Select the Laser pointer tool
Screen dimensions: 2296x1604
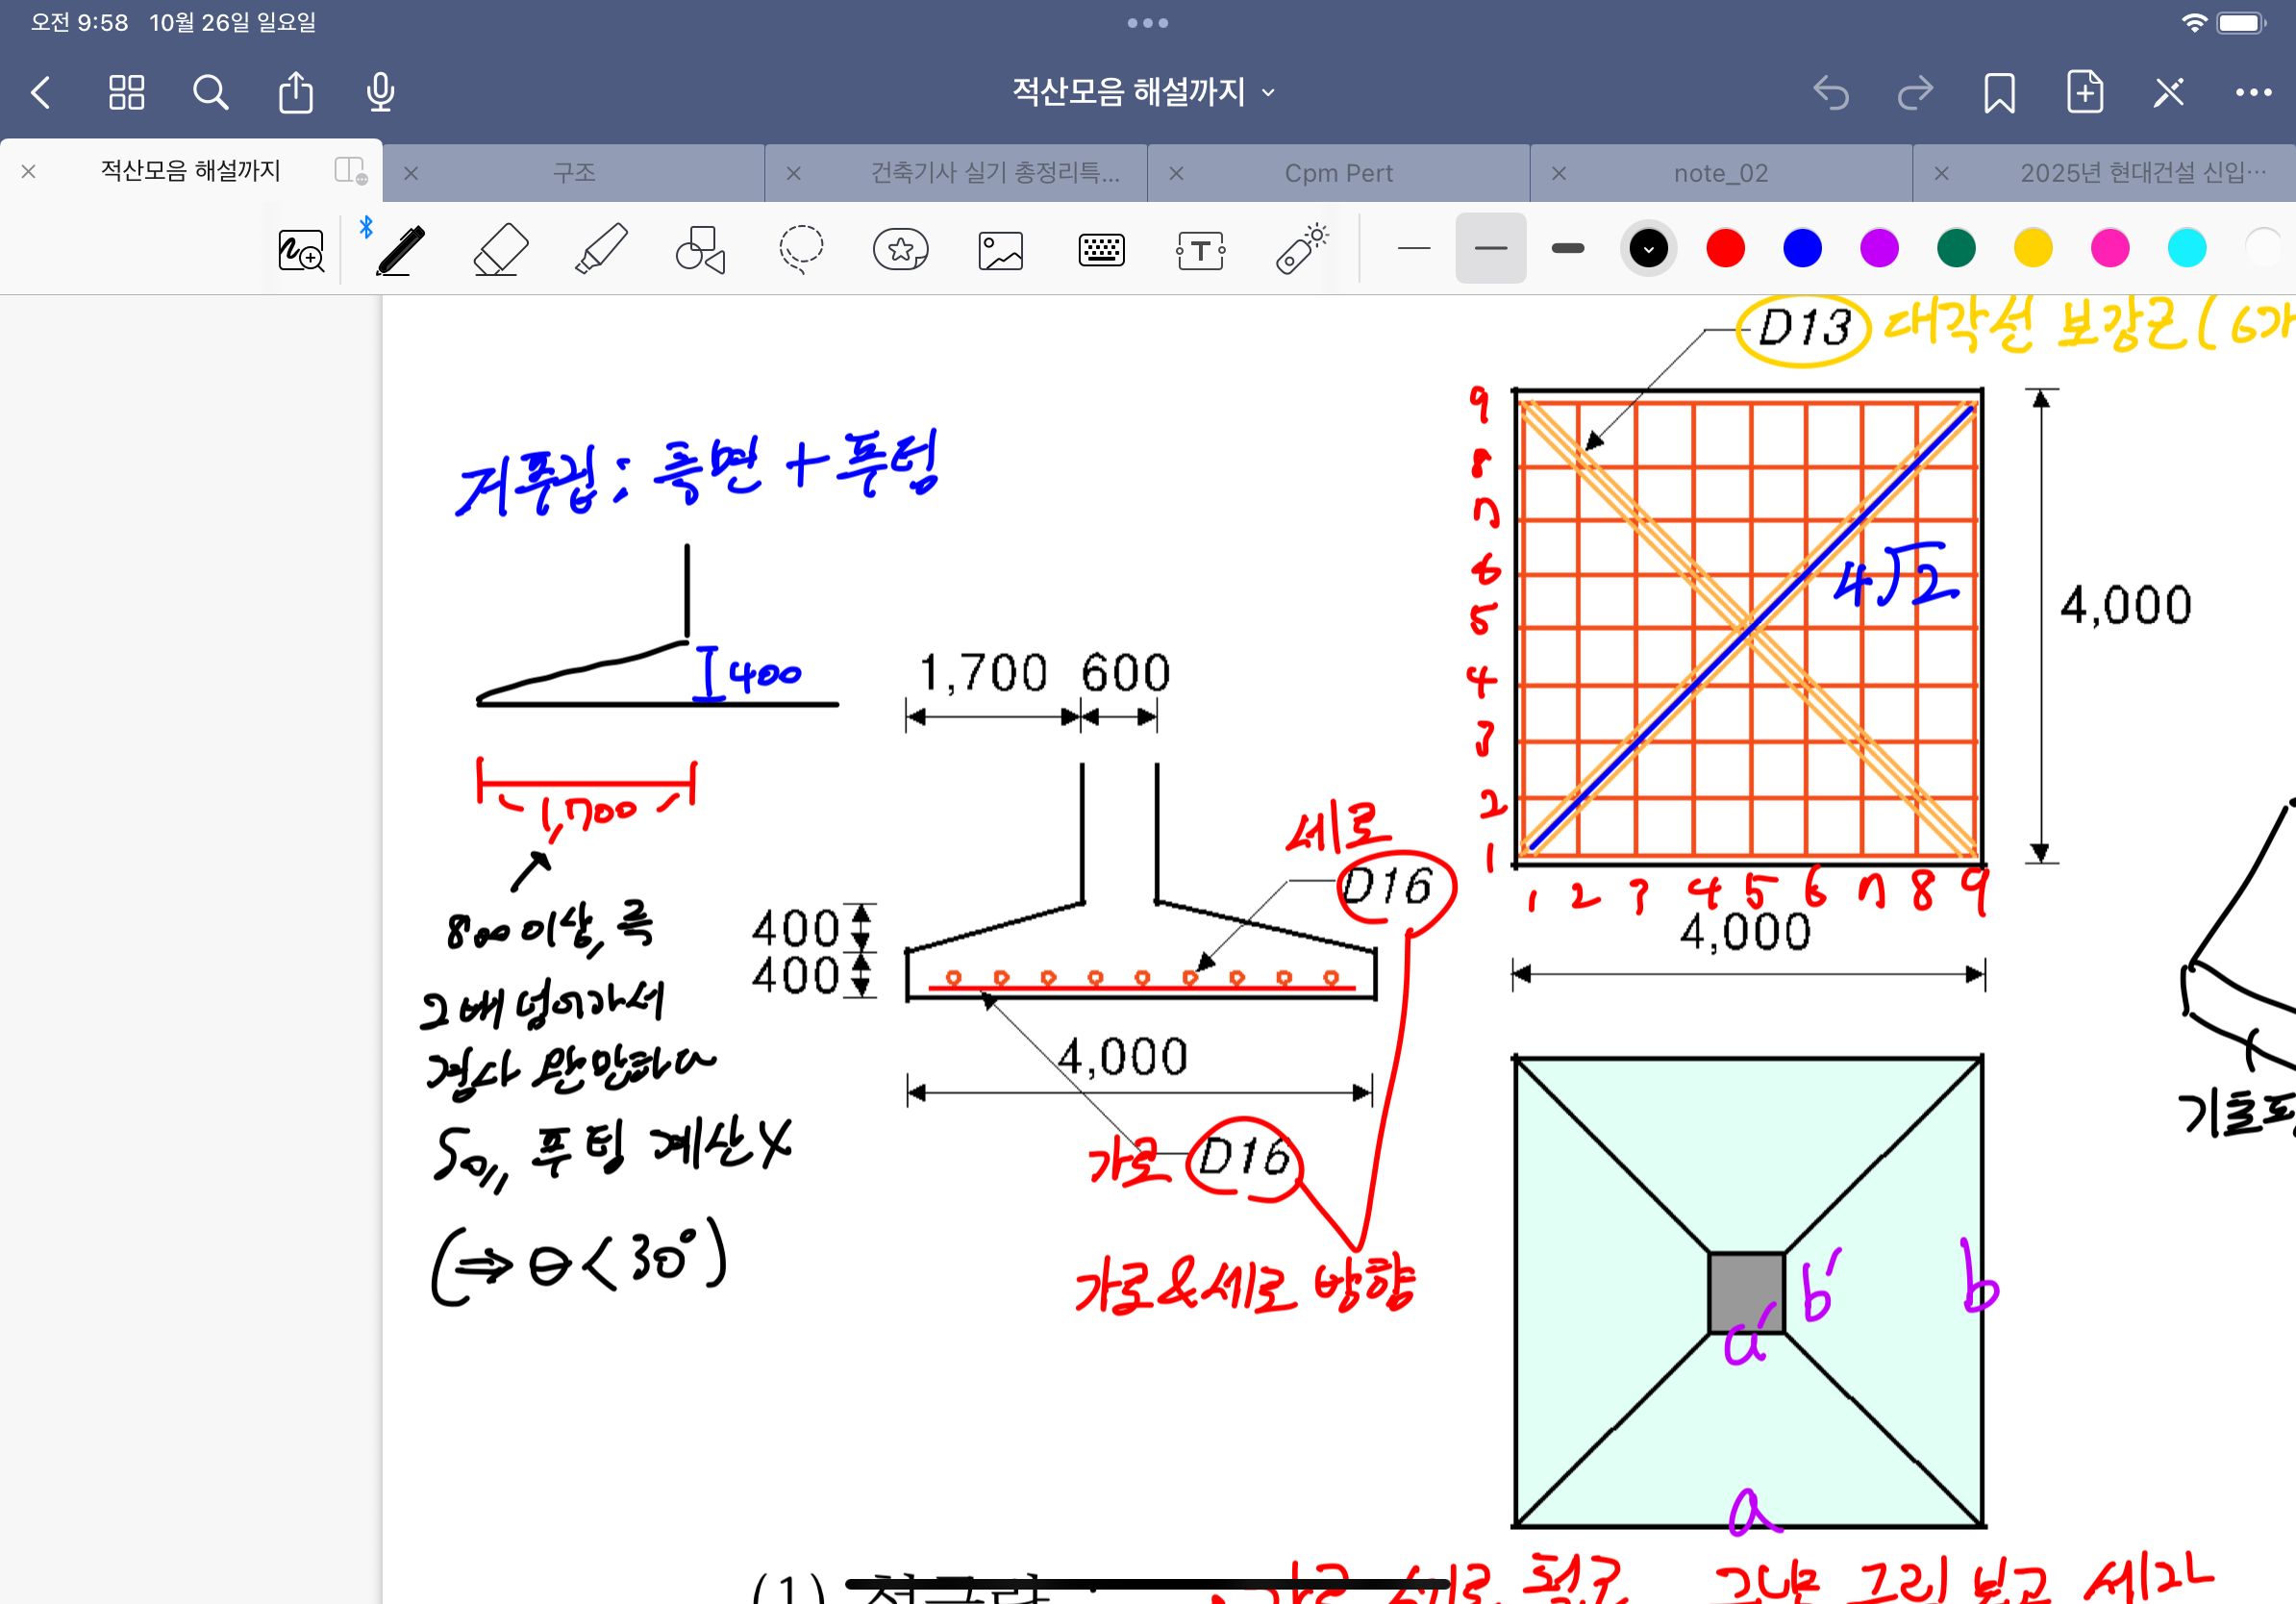[1301, 250]
